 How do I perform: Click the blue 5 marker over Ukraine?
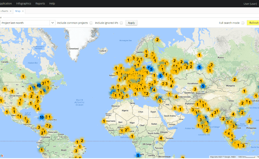tap(160, 76)
